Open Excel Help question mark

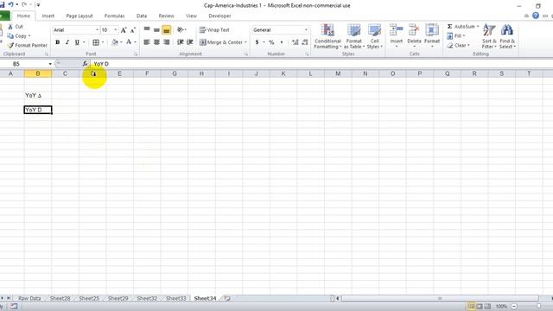point(536,16)
